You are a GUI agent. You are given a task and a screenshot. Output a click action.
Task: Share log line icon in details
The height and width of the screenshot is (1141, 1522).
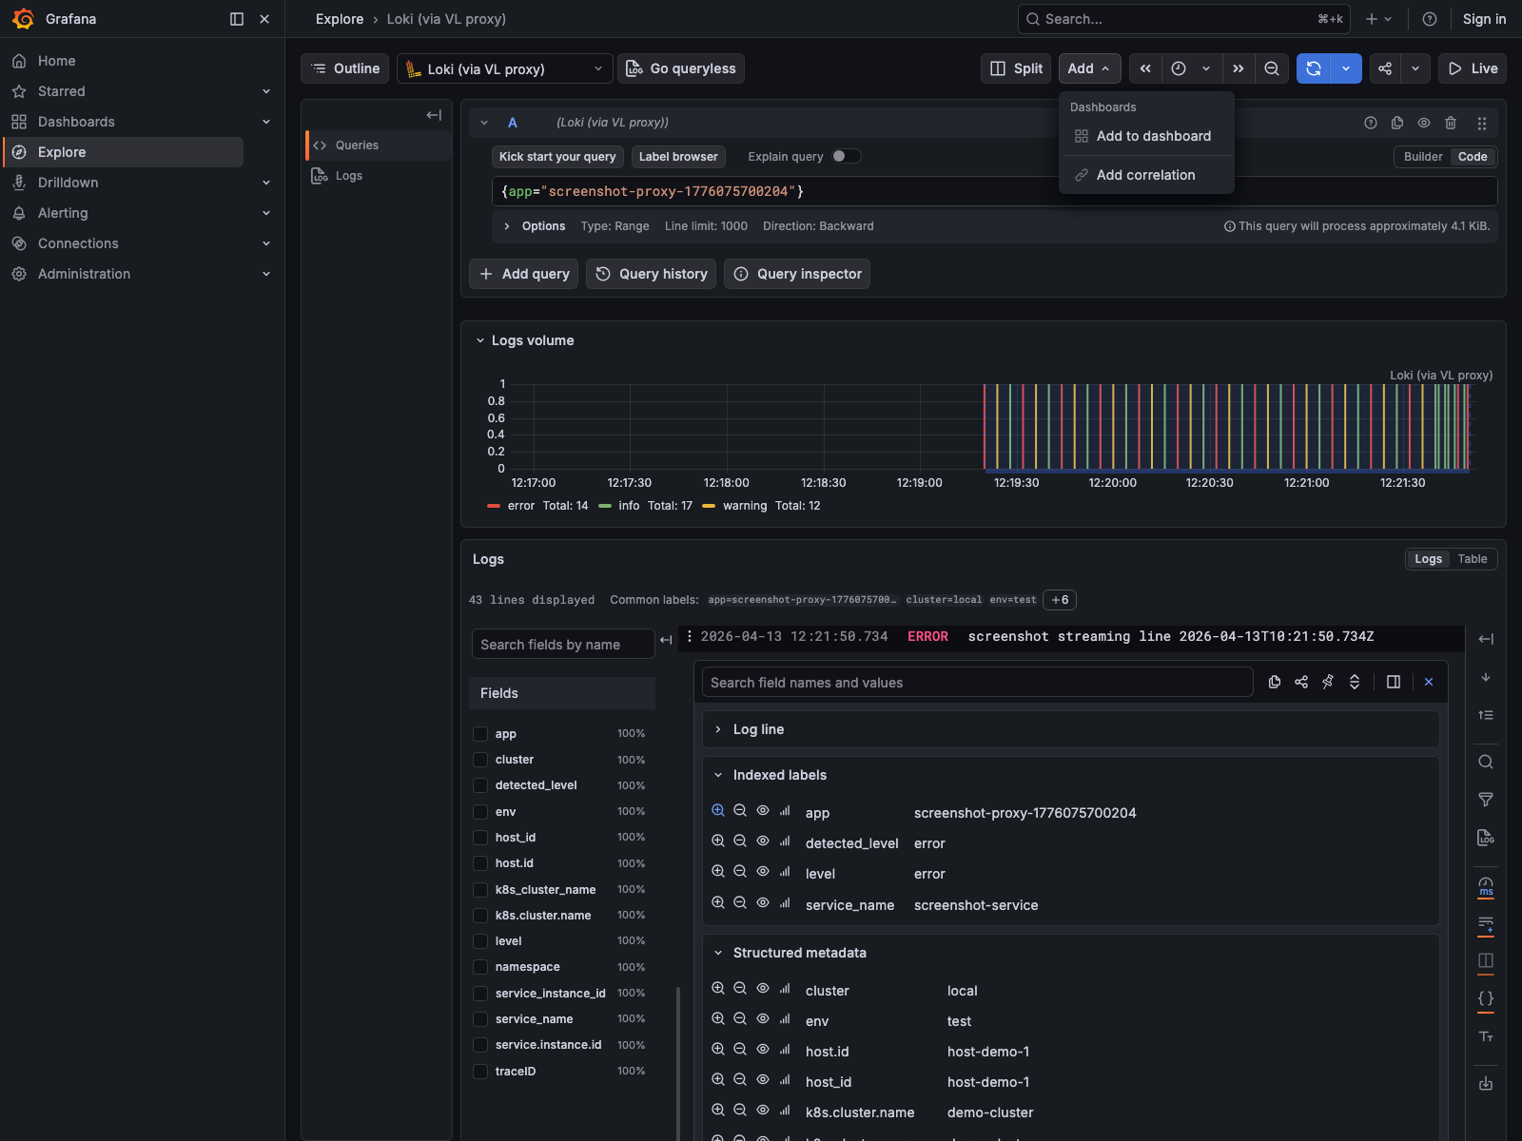point(1301,682)
